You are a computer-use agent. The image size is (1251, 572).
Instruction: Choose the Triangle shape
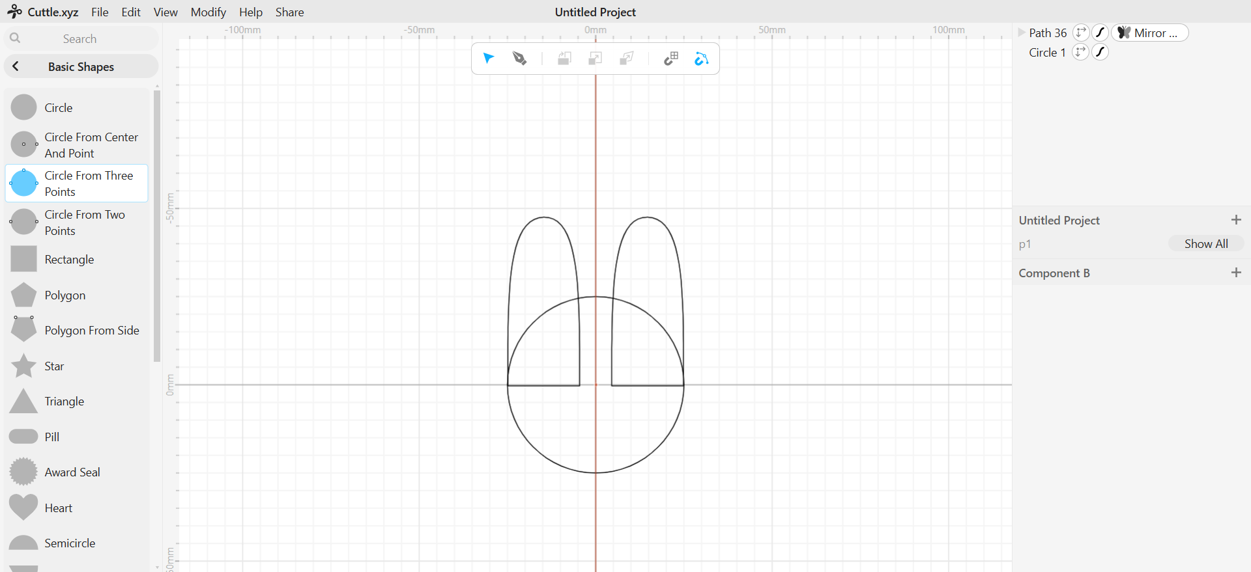(77, 401)
